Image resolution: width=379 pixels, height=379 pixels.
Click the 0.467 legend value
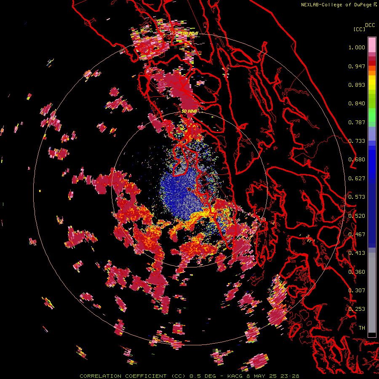pyautogui.click(x=357, y=235)
